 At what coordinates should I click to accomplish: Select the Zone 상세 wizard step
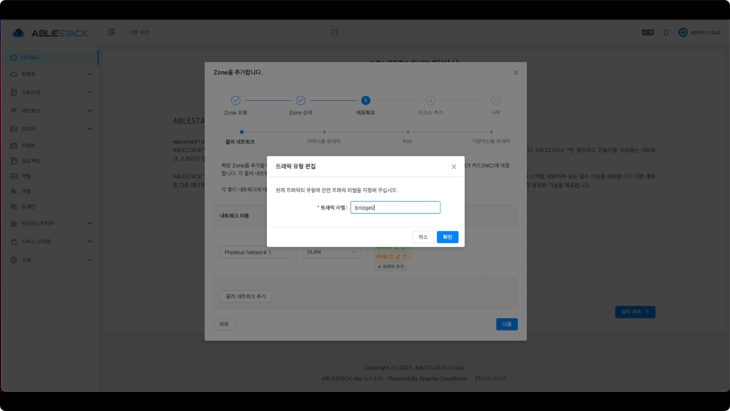tap(301, 106)
